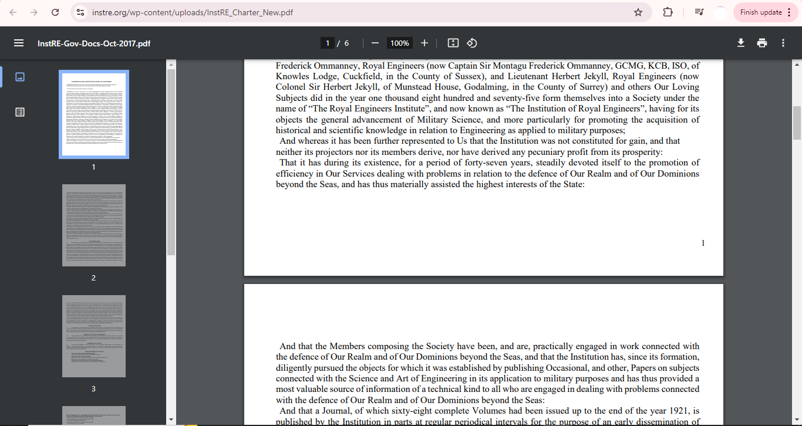Switch to thumbnails view in sidebar

point(20,77)
